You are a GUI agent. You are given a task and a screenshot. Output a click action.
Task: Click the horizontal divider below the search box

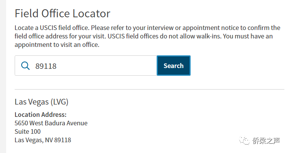[x=149, y=90]
